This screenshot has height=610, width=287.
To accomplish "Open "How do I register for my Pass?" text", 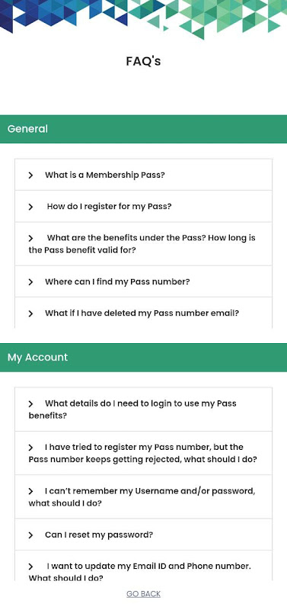I will (109, 207).
